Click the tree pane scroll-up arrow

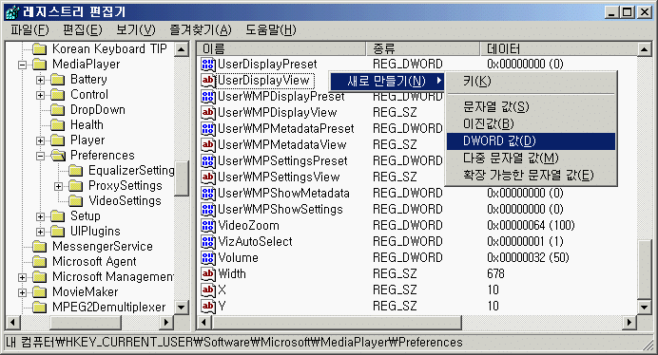(182, 49)
